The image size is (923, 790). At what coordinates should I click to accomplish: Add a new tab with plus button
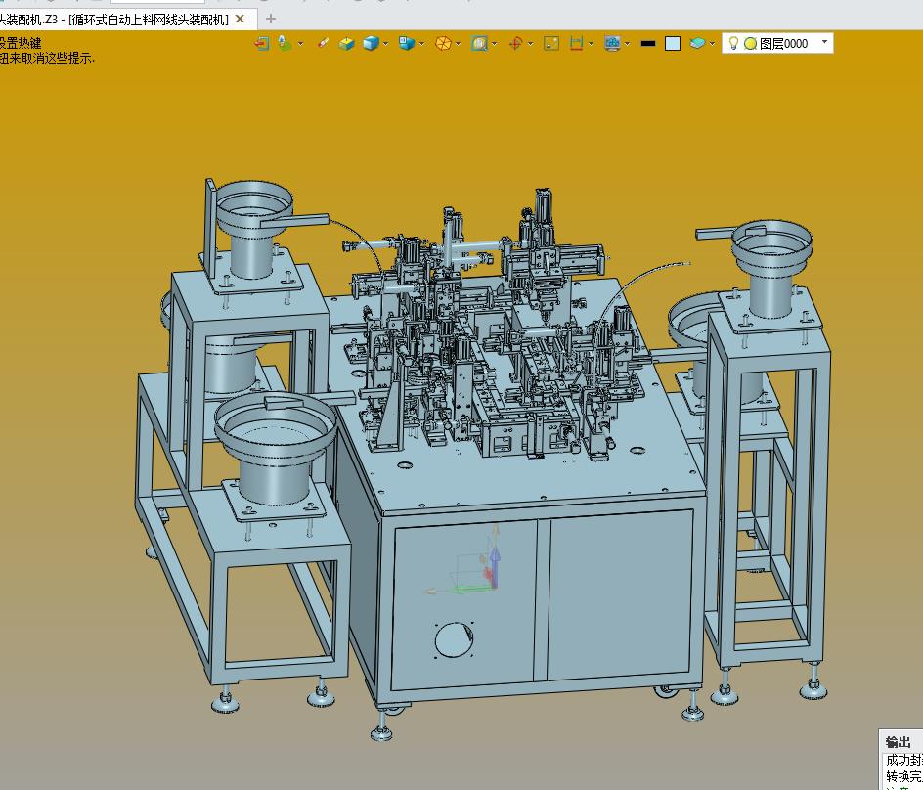270,20
